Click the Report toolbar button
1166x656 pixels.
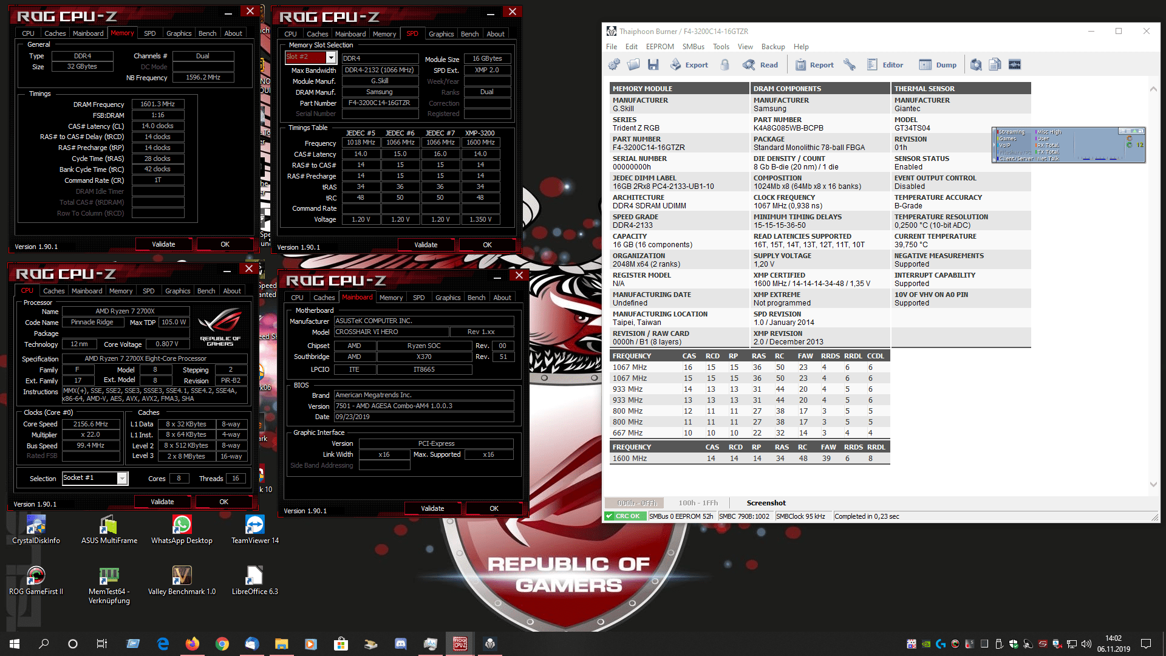point(814,64)
